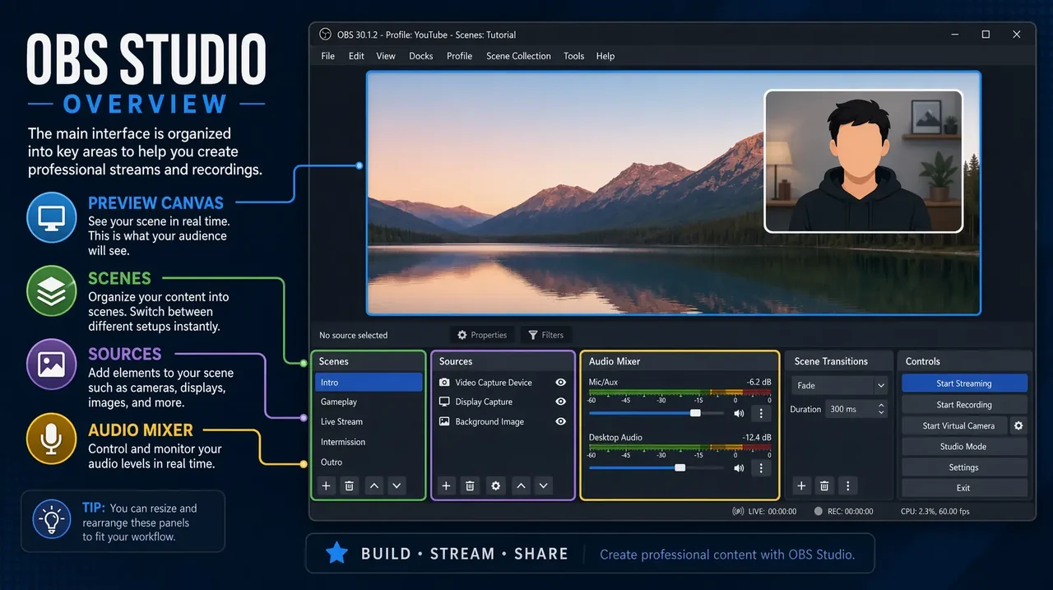Move scene down in the Scenes panel
The height and width of the screenshot is (590, 1053).
(x=397, y=485)
